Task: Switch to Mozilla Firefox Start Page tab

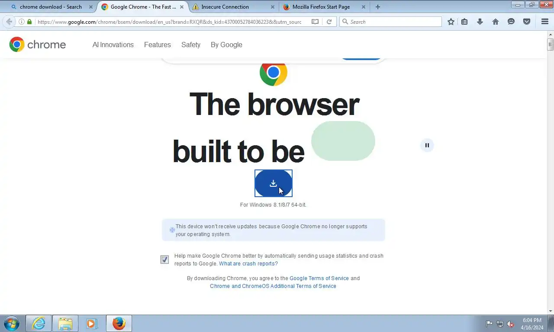Action: tap(320, 7)
